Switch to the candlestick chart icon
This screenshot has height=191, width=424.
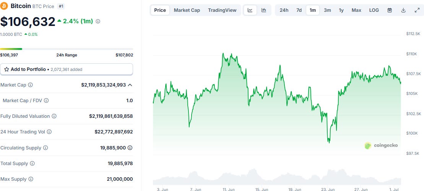264,10
